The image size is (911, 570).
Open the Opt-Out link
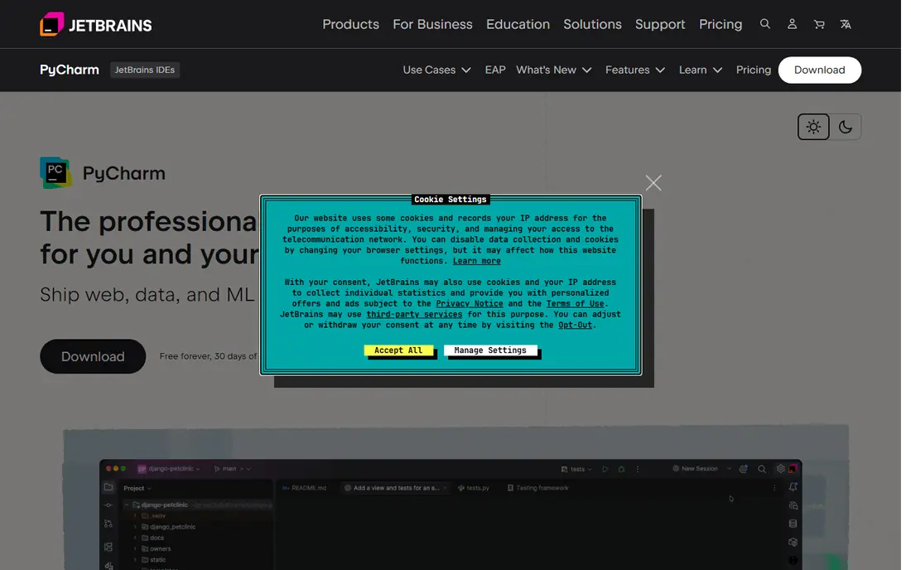tap(576, 325)
